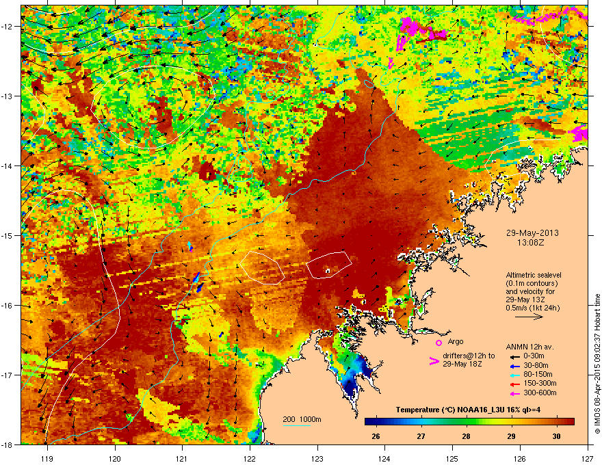
Task: Click the cyan bathymetry line sample under 200 1000m
Action: 297,425
